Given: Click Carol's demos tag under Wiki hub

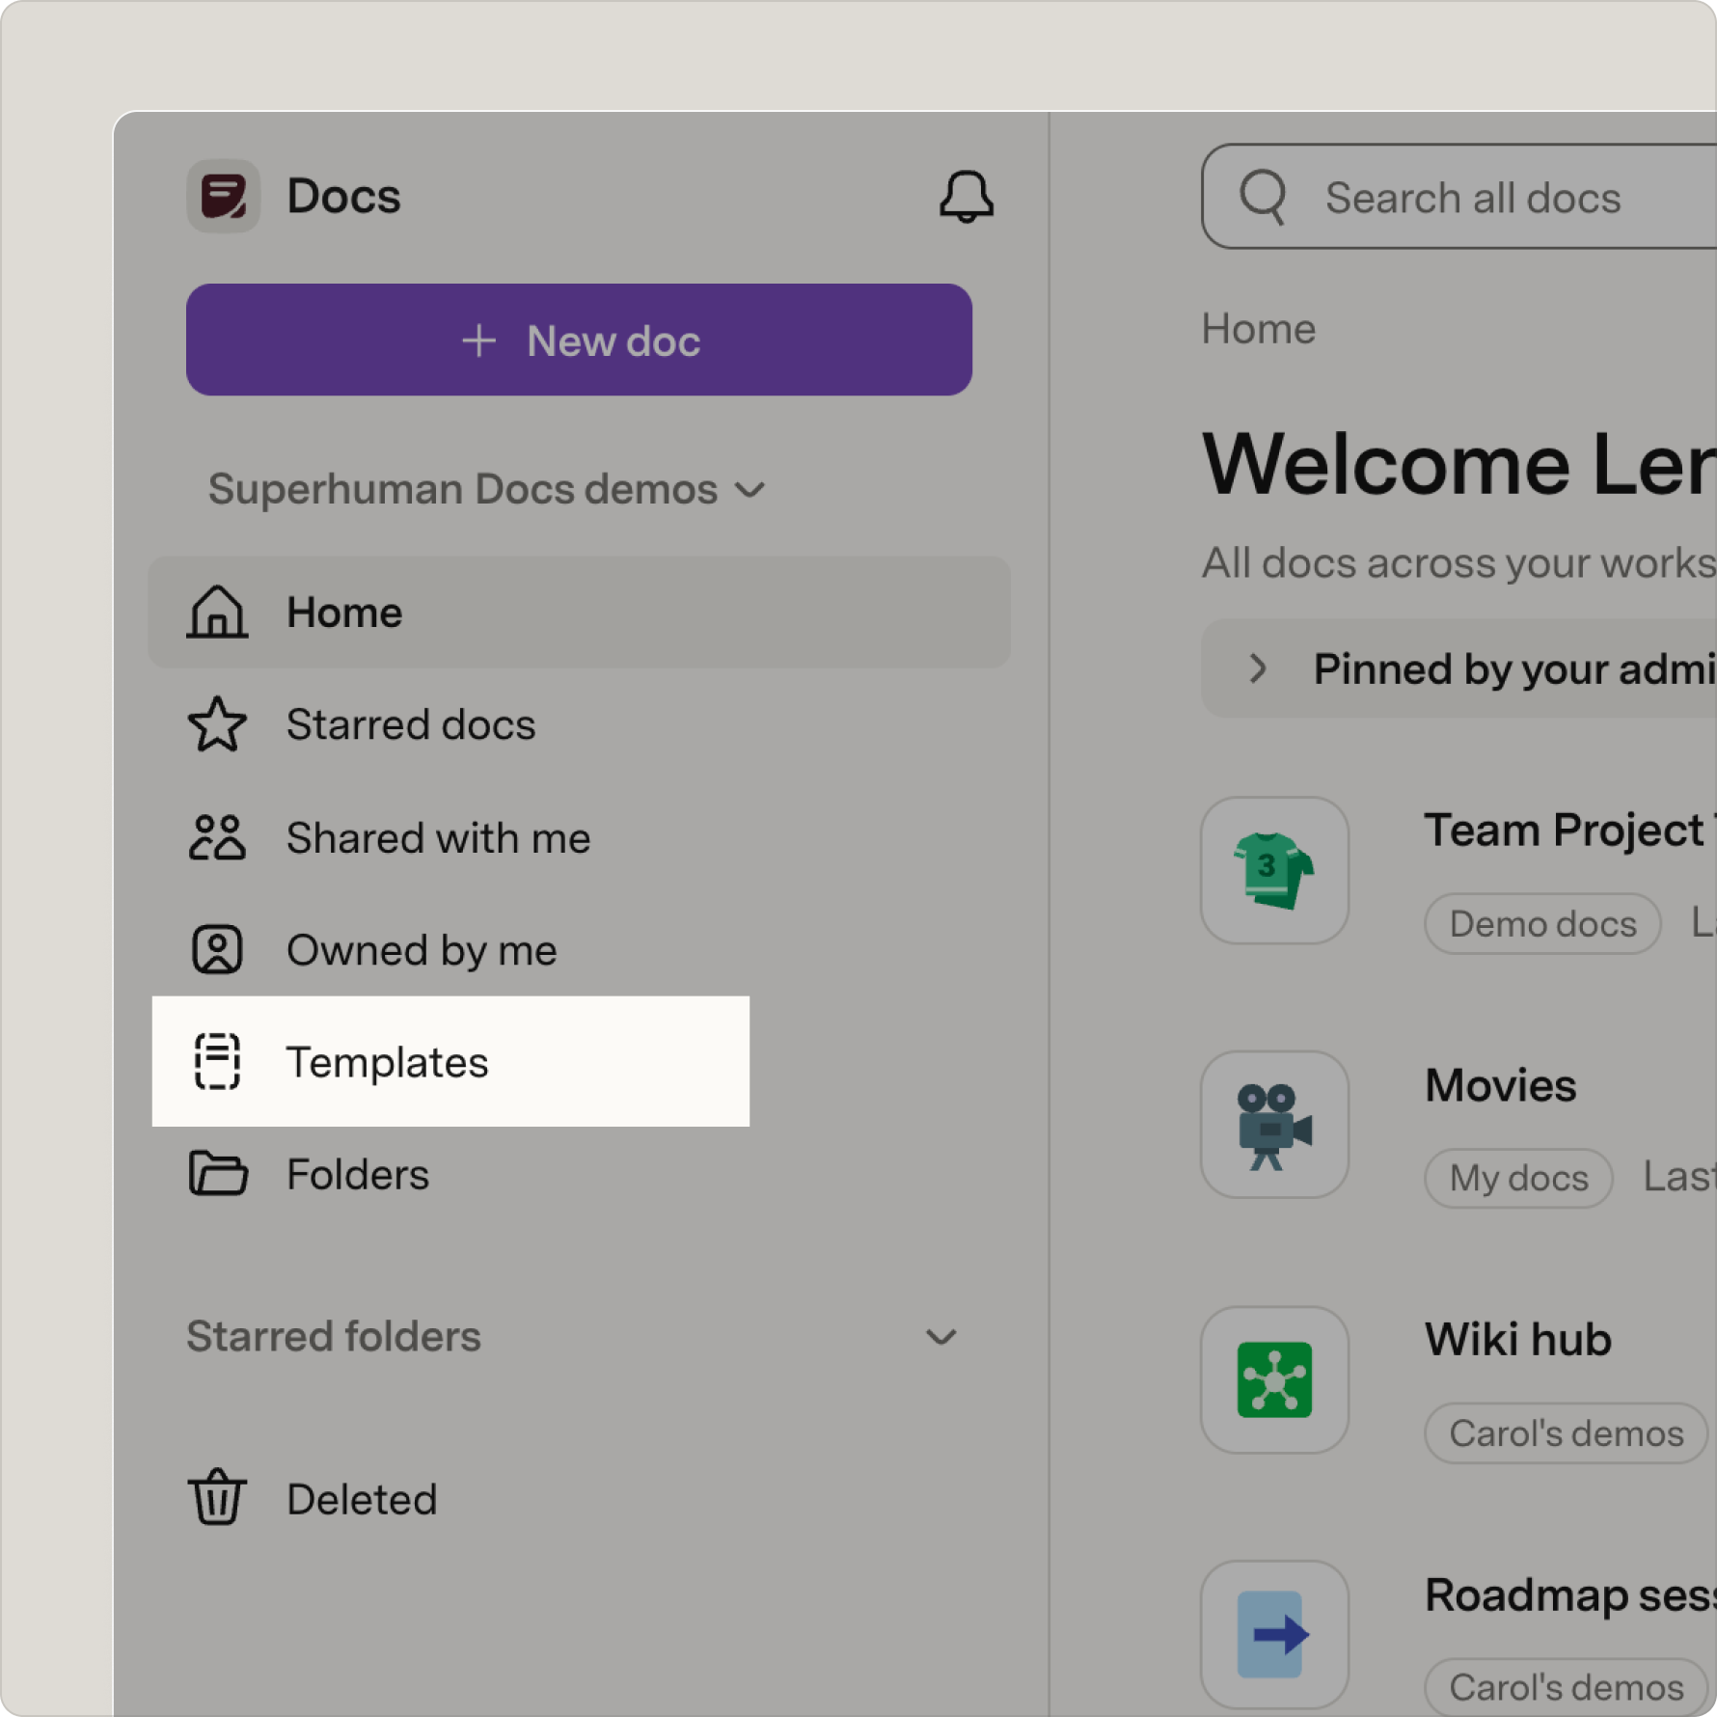Looking at the screenshot, I should coord(1566,1433).
